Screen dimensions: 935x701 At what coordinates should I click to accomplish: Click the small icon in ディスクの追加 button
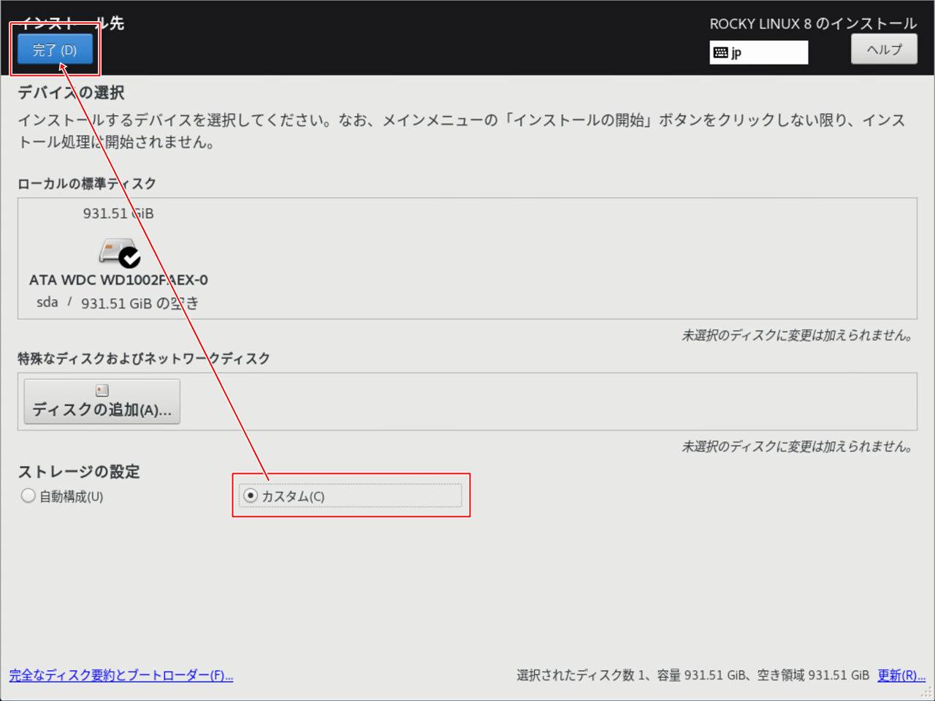102,391
